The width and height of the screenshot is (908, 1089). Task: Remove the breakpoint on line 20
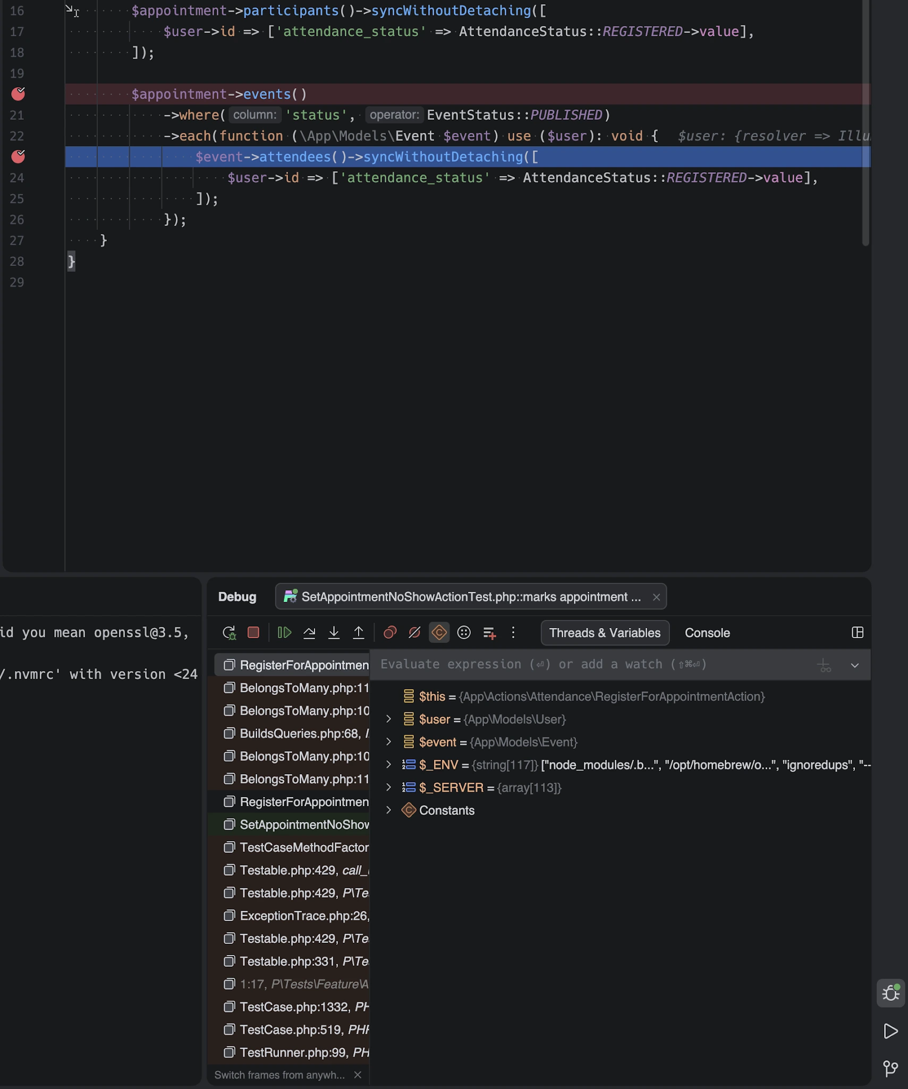tap(18, 94)
